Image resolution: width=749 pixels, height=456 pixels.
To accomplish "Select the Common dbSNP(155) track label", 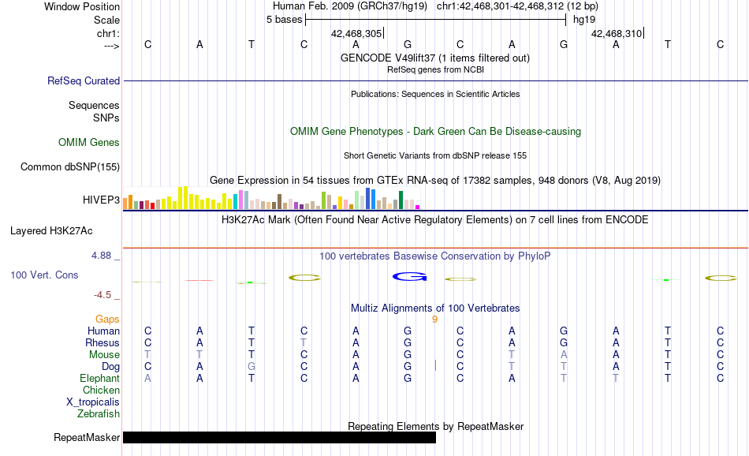I will (69, 166).
